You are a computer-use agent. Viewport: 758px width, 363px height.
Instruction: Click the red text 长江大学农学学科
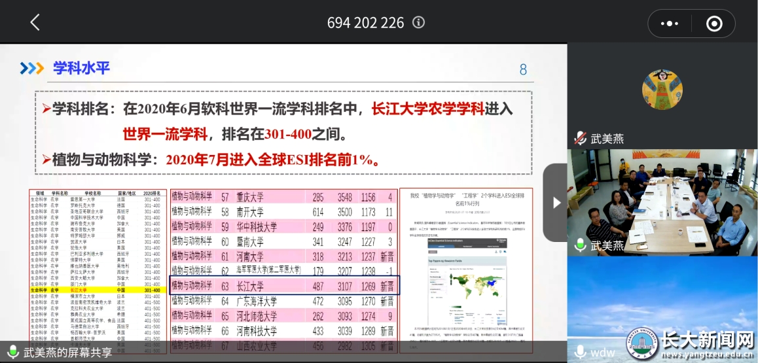pos(428,109)
